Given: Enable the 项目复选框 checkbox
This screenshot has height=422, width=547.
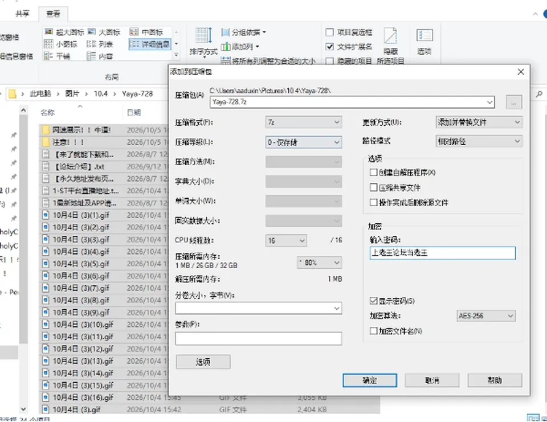Looking at the screenshot, I should 330,32.
